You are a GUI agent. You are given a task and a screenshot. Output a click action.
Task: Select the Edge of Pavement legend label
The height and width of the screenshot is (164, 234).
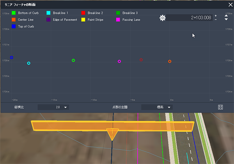tap(65, 20)
